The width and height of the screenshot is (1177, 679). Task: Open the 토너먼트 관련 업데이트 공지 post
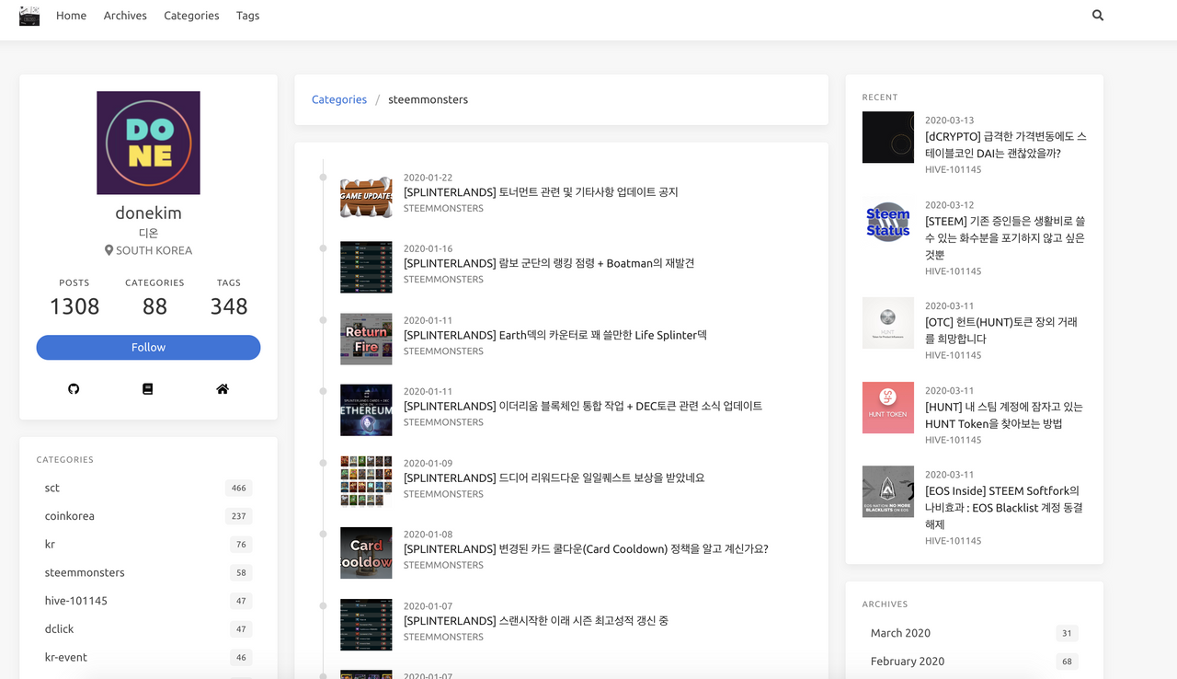coord(541,192)
